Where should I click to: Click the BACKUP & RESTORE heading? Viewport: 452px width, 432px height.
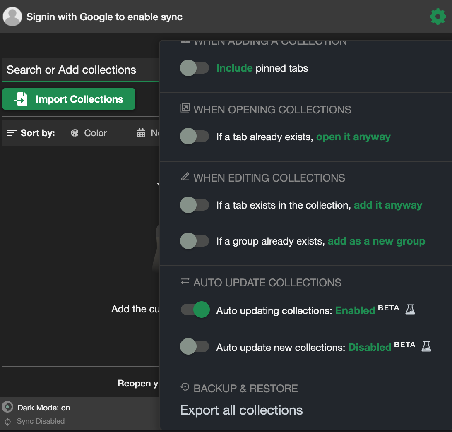point(245,389)
